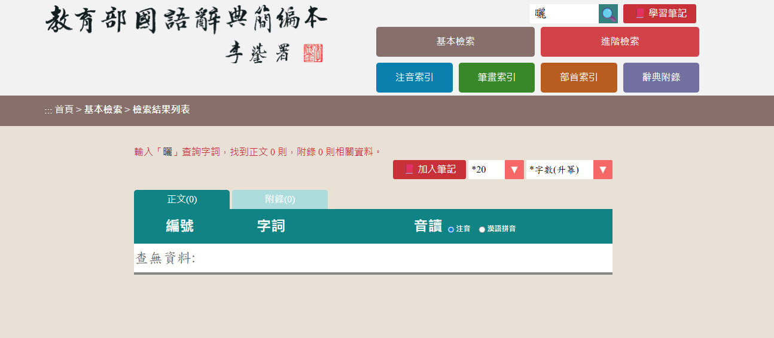
Task: Click the 編號 column header
Action: tap(179, 226)
